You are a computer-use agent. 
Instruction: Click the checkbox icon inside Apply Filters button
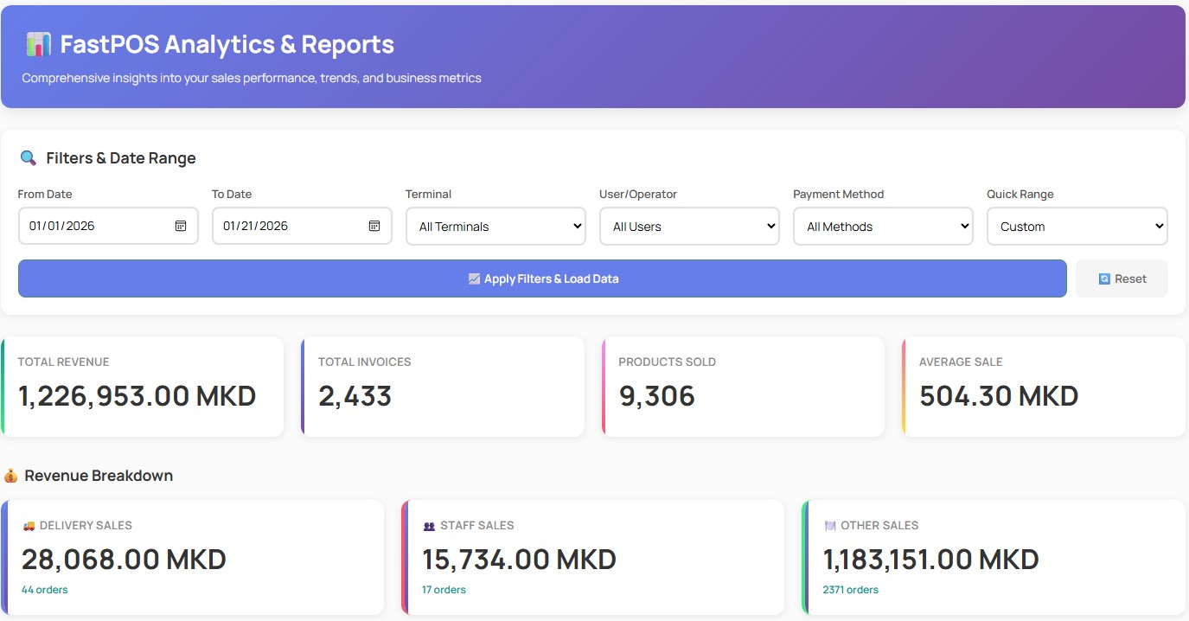coord(473,278)
